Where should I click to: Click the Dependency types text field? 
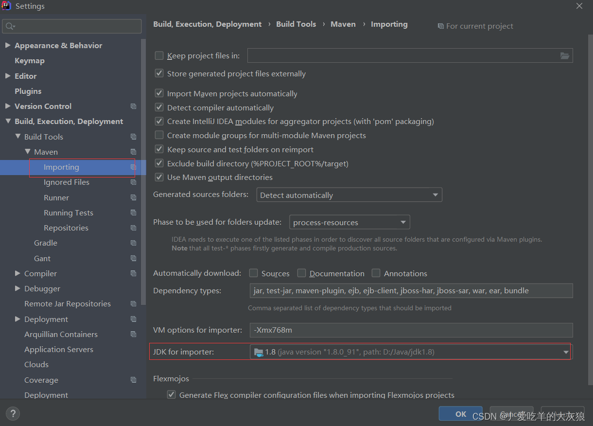pos(411,291)
